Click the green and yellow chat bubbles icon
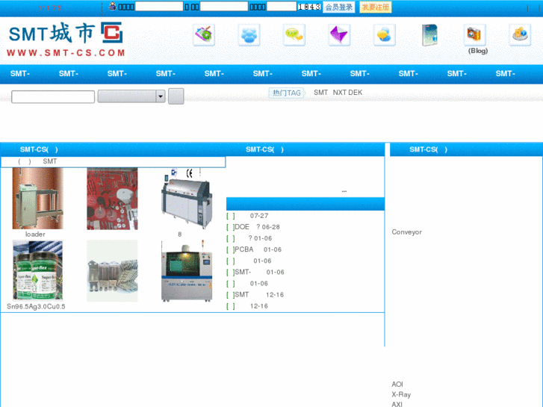The width and height of the screenshot is (543, 407). (x=294, y=34)
